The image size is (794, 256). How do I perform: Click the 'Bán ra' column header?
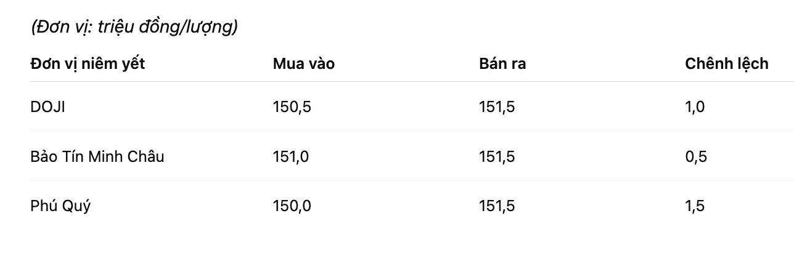click(502, 63)
